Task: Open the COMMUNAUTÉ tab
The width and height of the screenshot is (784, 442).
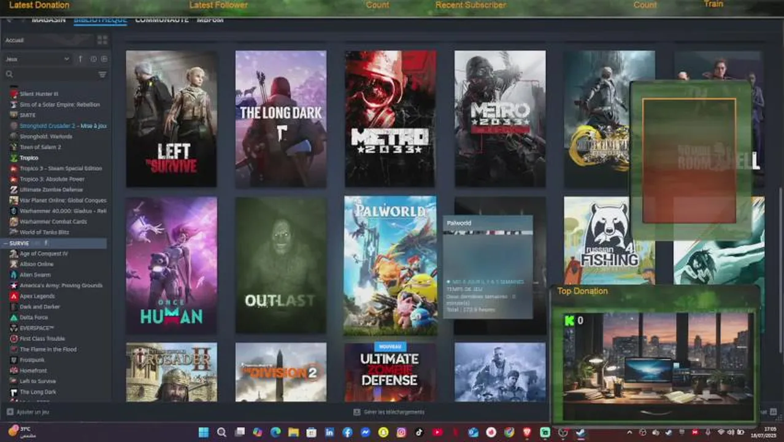Action: click(162, 20)
